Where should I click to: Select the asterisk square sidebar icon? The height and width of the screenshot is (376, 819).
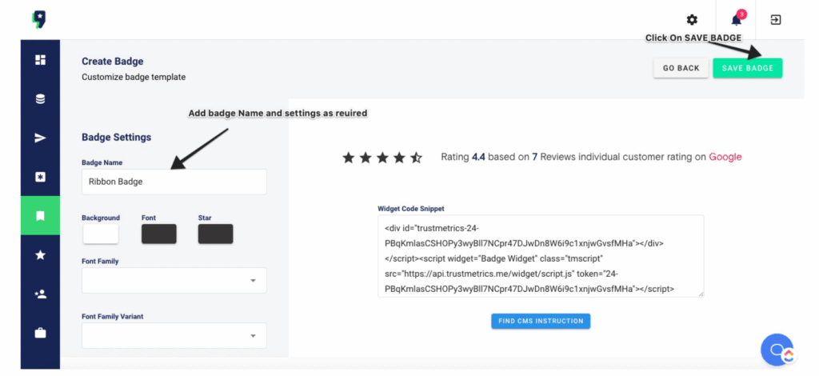pyautogui.click(x=40, y=177)
